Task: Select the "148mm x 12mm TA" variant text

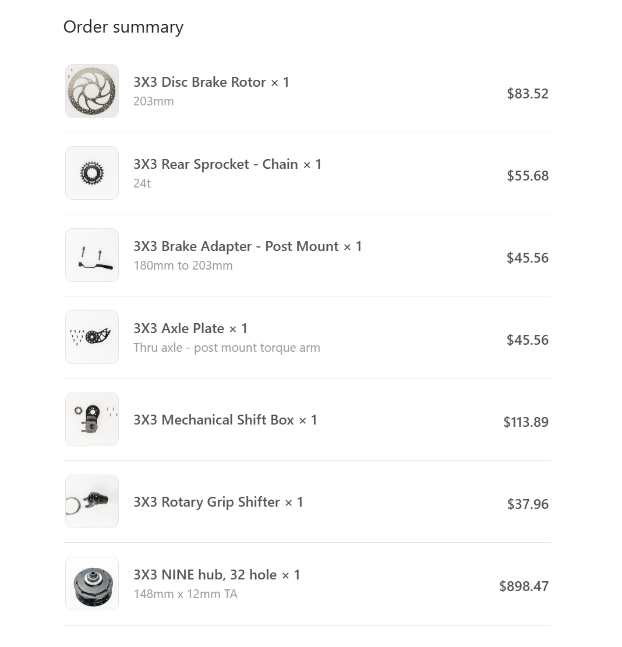Action: pos(185,594)
